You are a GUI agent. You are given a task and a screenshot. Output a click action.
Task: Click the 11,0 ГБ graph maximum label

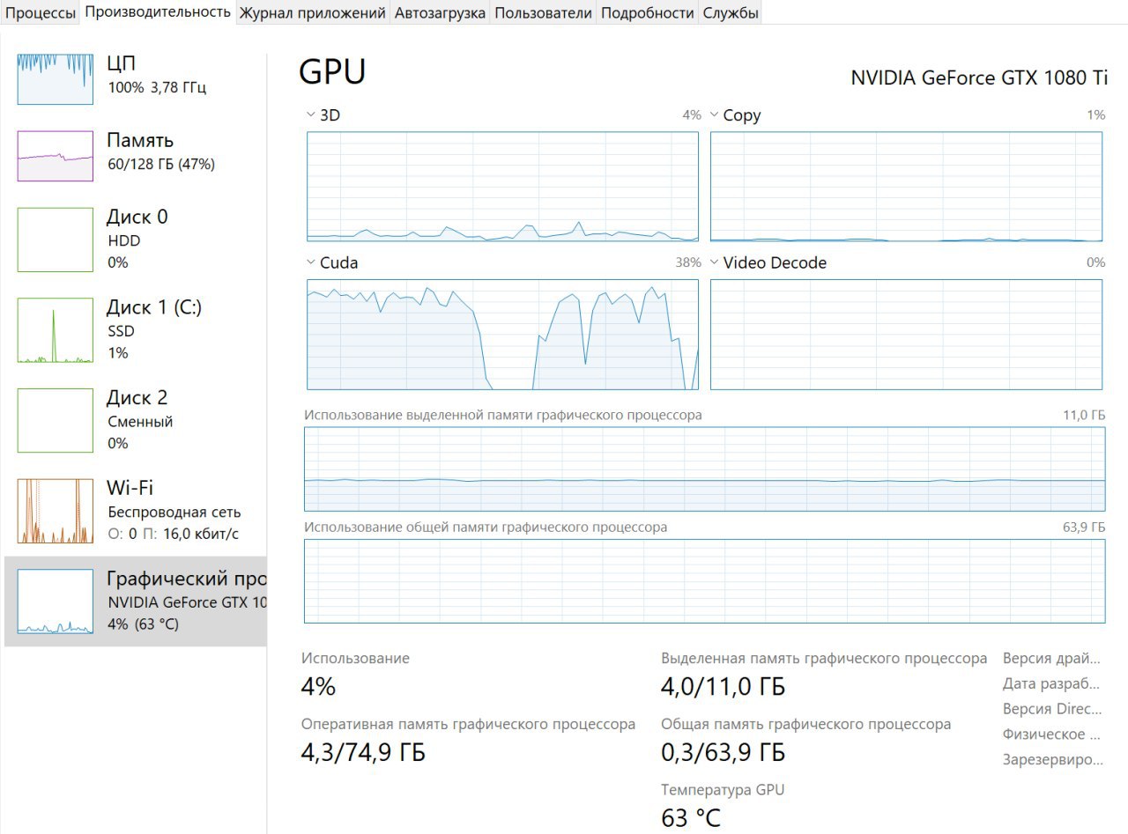pyautogui.click(x=1084, y=415)
